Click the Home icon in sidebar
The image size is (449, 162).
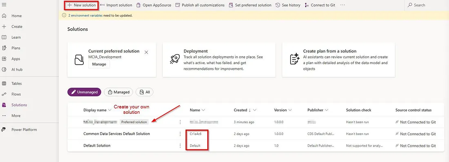4,16
